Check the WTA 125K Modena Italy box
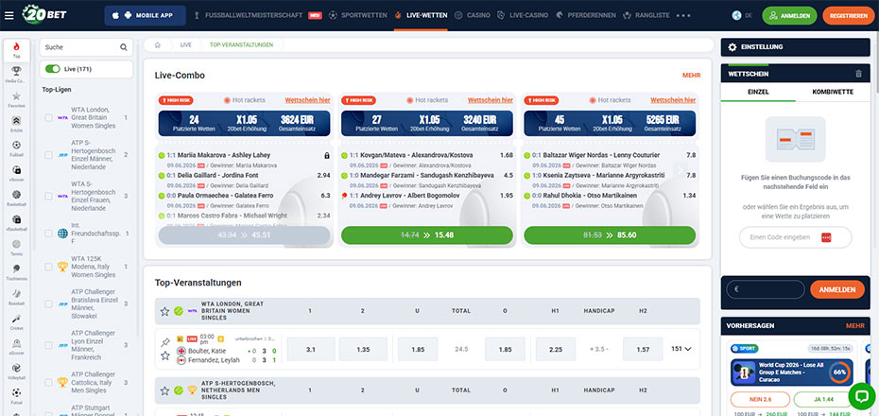879x416 pixels. (x=49, y=267)
